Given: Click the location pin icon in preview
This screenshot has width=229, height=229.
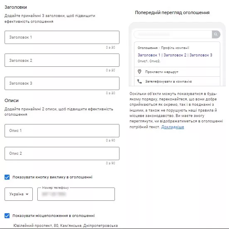Looking at the screenshot, I should [x=139, y=71].
